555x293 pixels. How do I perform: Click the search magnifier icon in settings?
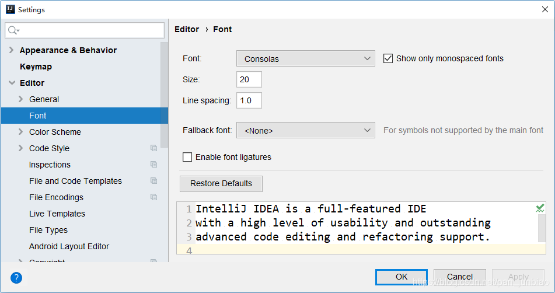[x=13, y=30]
